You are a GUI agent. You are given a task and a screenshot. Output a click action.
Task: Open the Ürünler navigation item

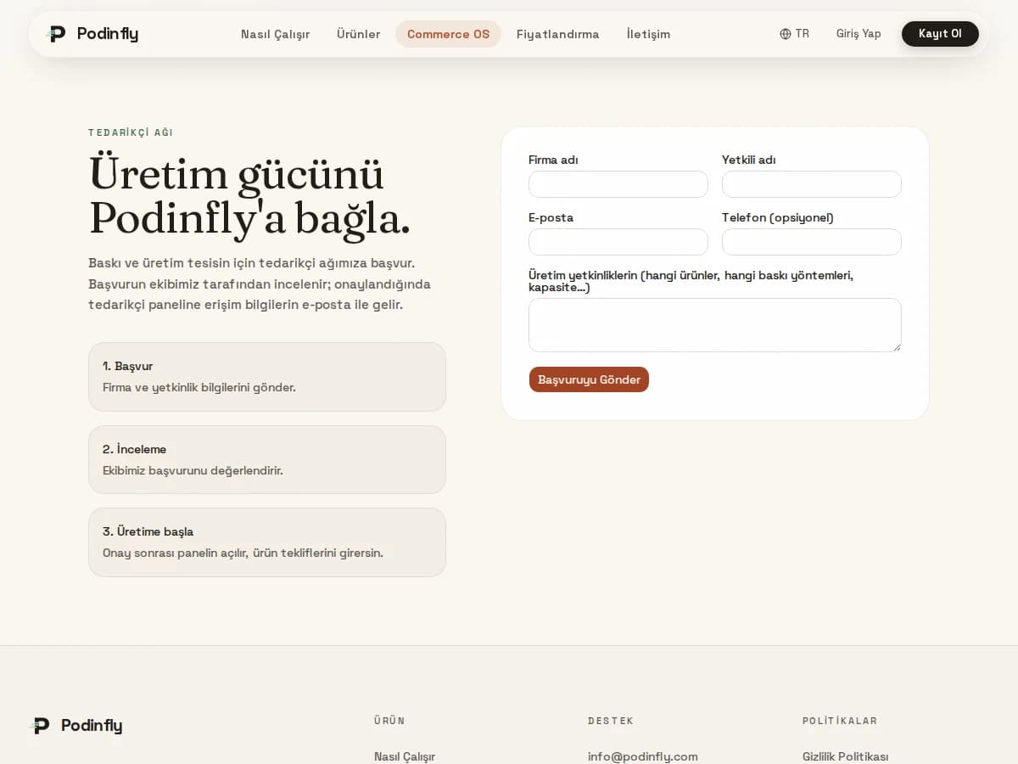click(x=358, y=34)
